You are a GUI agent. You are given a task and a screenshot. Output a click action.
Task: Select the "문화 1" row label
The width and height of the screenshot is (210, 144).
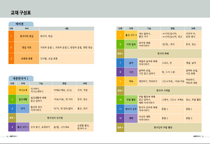(x=12, y=118)
